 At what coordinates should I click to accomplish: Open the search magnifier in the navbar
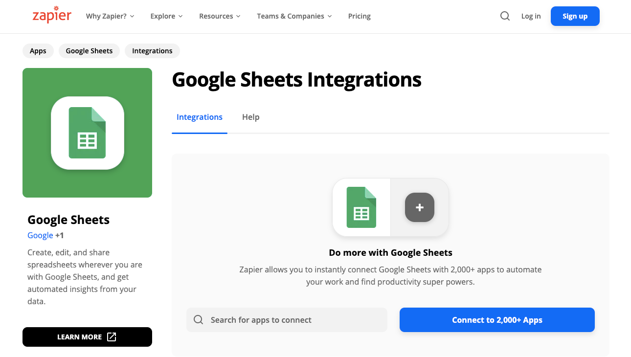tap(505, 16)
